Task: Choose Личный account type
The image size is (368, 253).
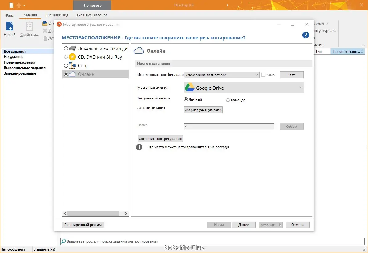Action: (x=186, y=99)
